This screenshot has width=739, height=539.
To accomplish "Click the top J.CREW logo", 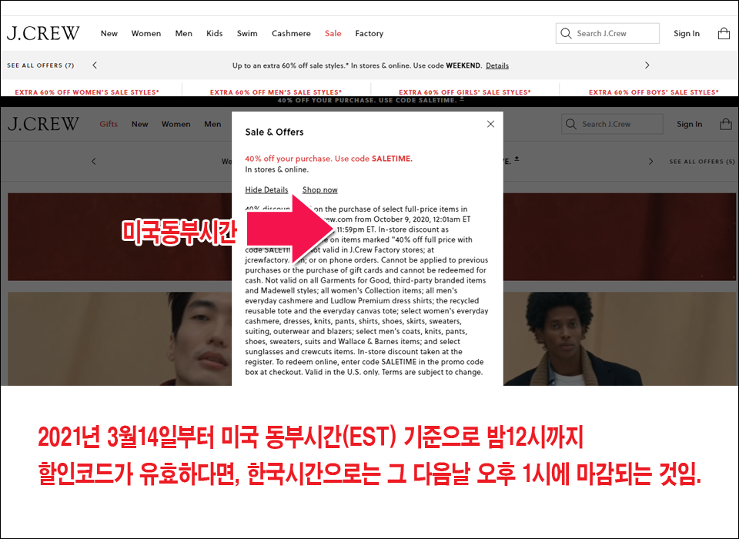I will click(x=43, y=33).
